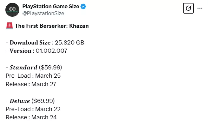Click the $59.99 price text
This screenshot has height=125, width=209.
[x=50, y=68]
